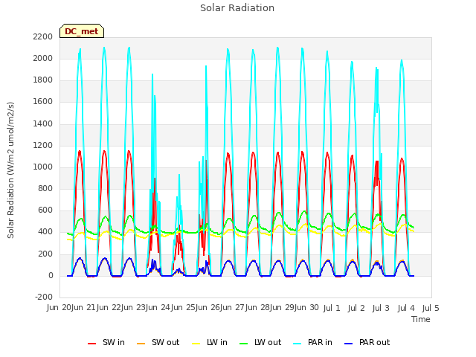Image resolution: width=476 pixels, height=357 pixels.
Task: Click the vertical axis title 'Solar Radiation (W/m2 umol/m2/s)'
Action: [10, 170]
